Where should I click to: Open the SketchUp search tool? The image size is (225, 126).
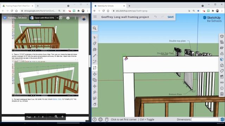tap(95, 28)
